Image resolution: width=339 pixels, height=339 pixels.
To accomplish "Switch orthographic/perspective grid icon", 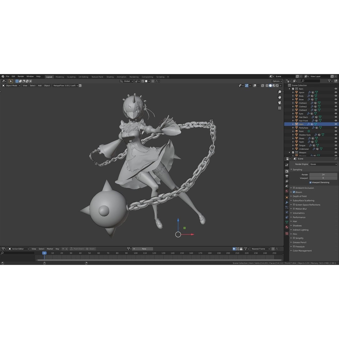I will coord(280,108).
